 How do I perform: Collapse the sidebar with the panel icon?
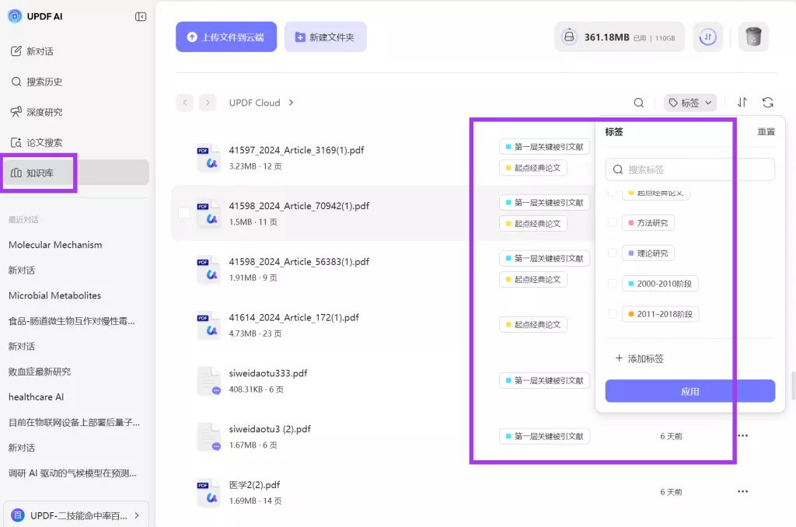[141, 16]
